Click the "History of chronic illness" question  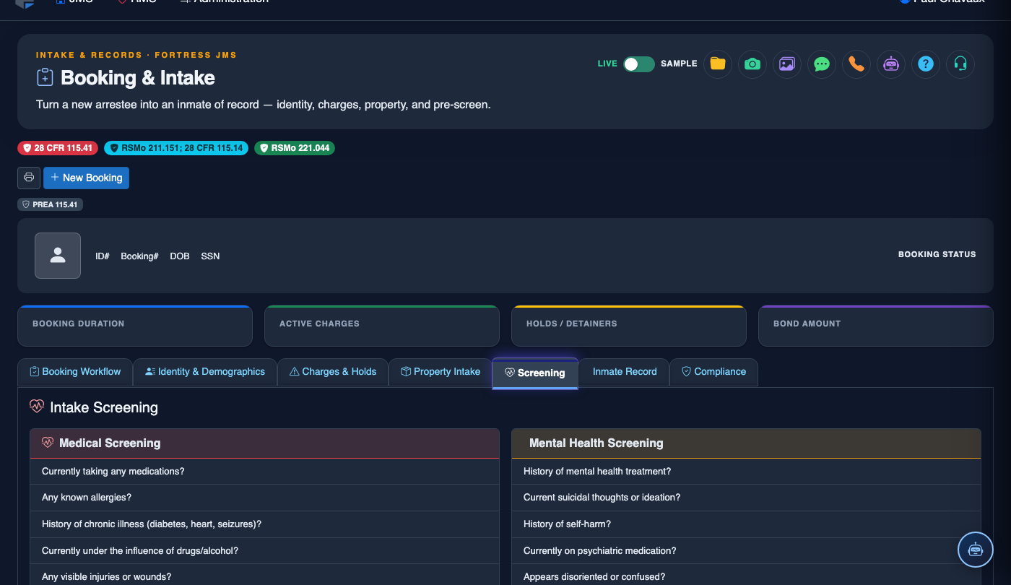tap(264, 524)
